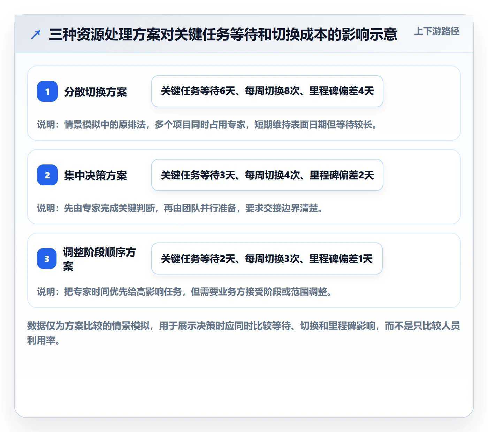The height and width of the screenshot is (432, 488).
Task: Click the footnote starting 数据仅为方案比较
Action: pos(244,333)
